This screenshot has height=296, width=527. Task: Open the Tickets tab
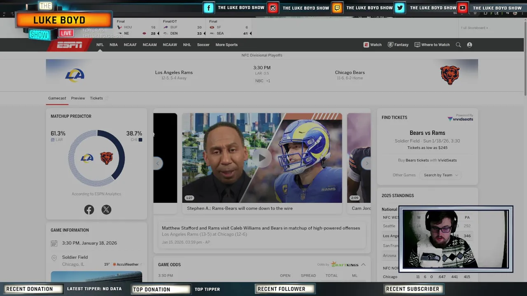96,98
